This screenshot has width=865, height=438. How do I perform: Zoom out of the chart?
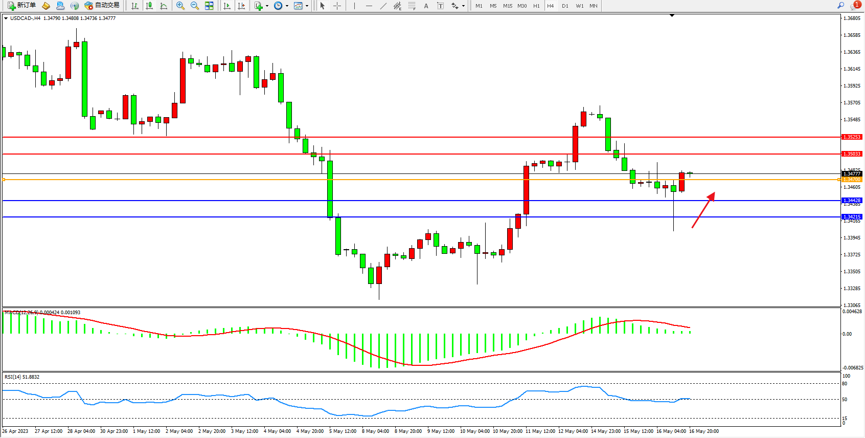pos(195,6)
